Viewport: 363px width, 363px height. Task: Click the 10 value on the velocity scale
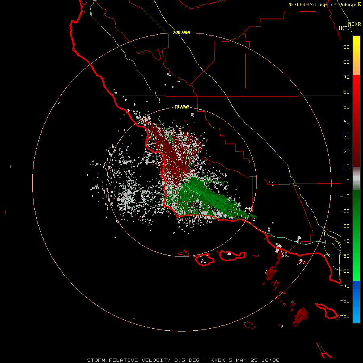coord(346,167)
